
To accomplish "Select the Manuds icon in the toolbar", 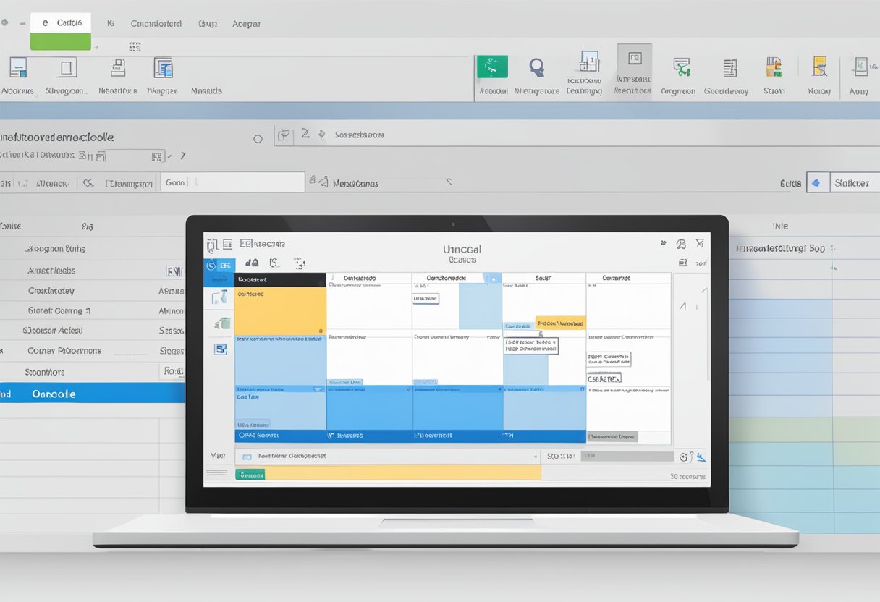I will click(x=206, y=72).
